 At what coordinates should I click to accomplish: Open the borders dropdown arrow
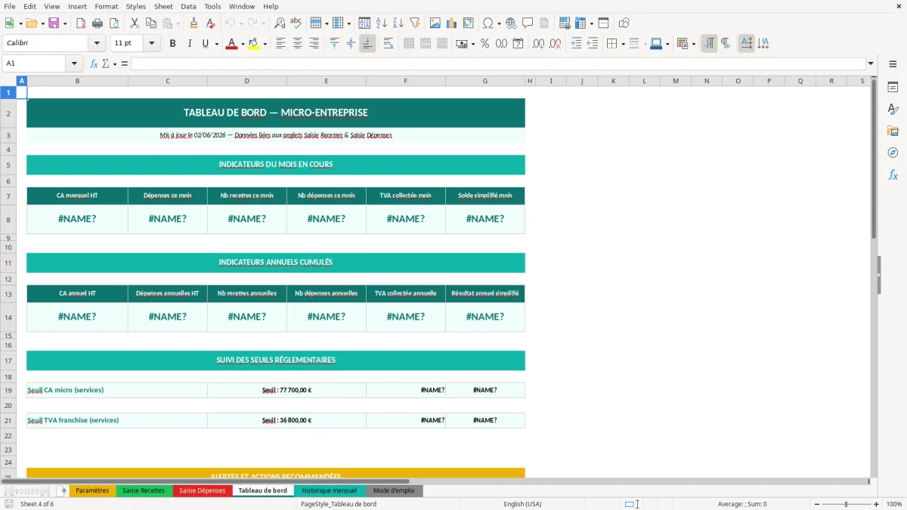[x=623, y=44]
